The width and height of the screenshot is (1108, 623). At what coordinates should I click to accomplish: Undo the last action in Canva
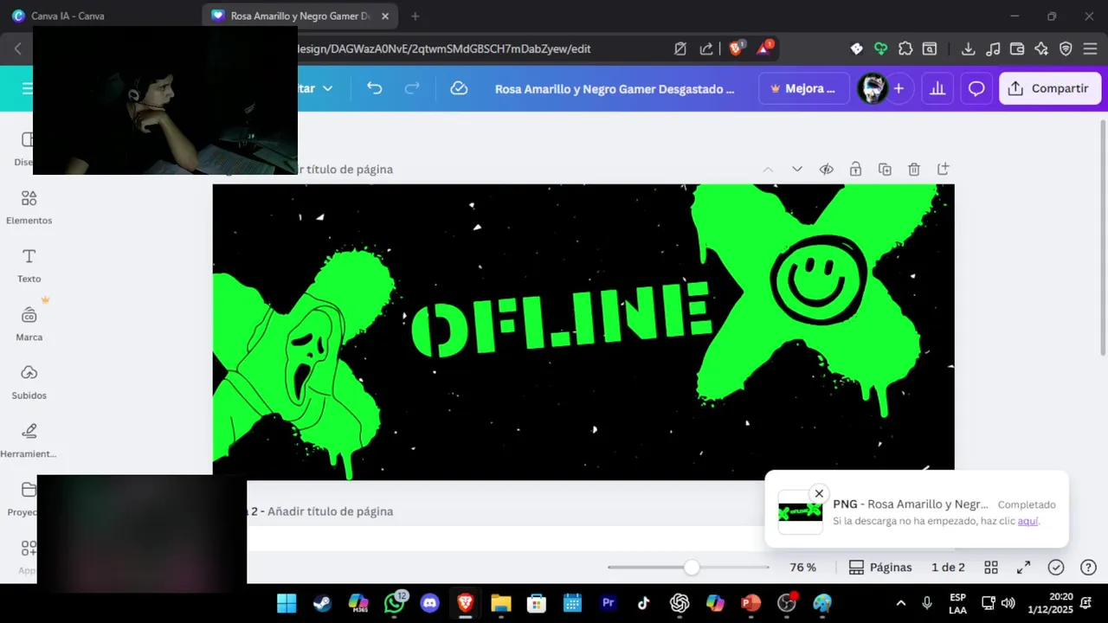point(374,88)
